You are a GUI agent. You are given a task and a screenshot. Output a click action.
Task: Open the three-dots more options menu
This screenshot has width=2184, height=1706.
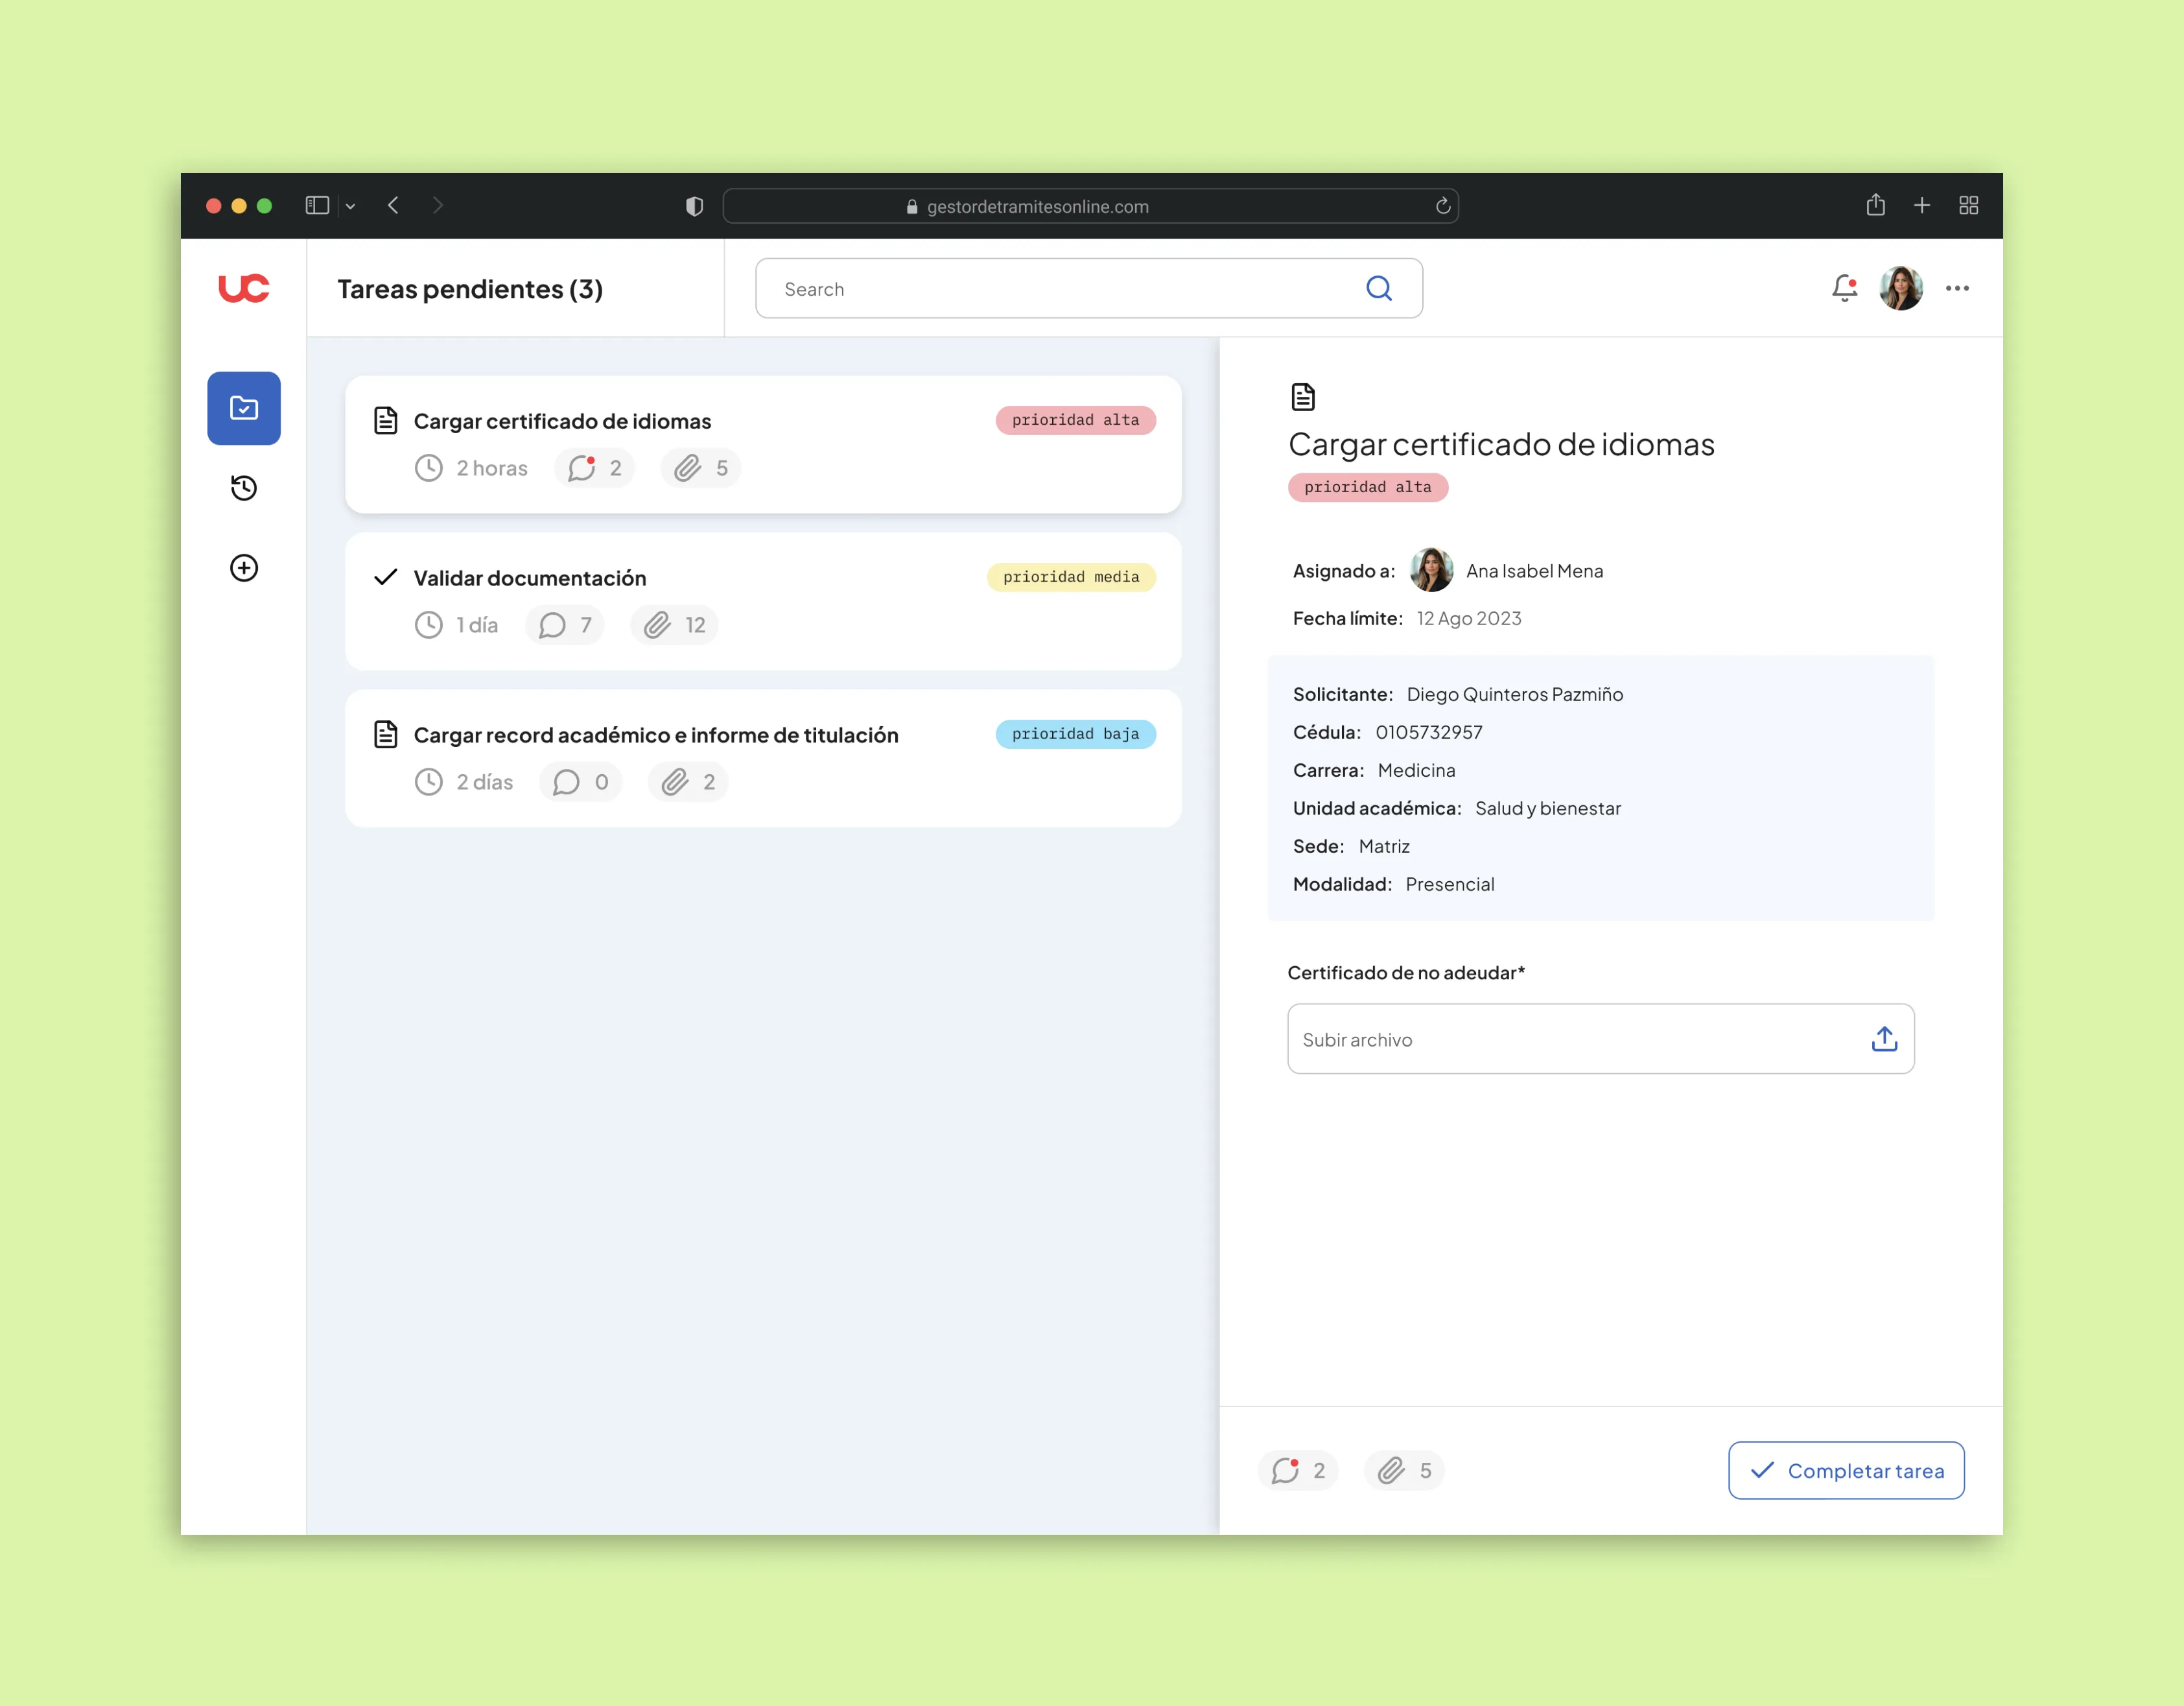coord(1956,289)
